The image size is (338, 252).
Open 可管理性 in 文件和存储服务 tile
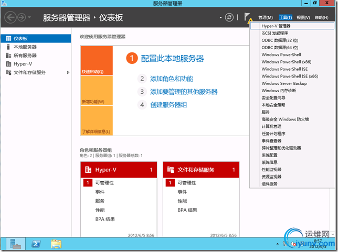[x=187, y=183]
